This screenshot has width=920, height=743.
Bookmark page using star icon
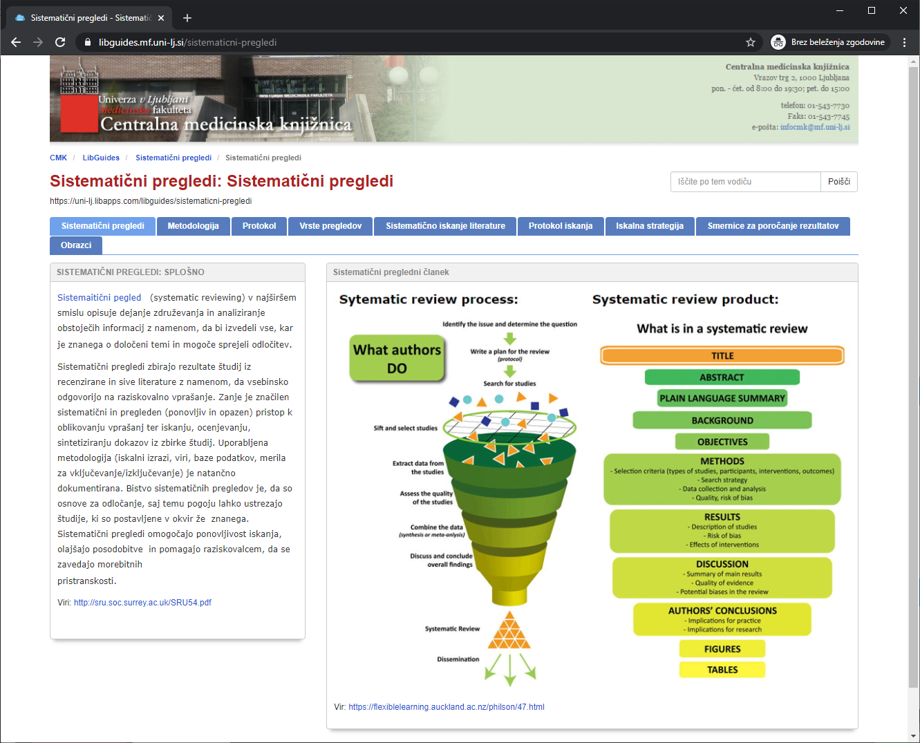751,42
